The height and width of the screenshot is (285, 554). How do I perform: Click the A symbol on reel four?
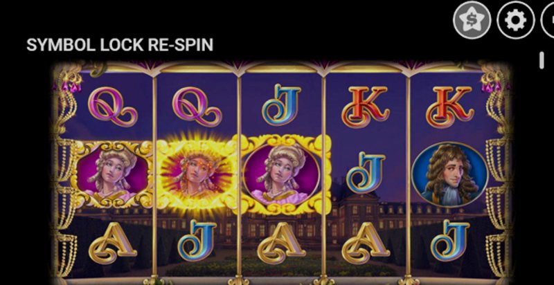(x=366, y=243)
